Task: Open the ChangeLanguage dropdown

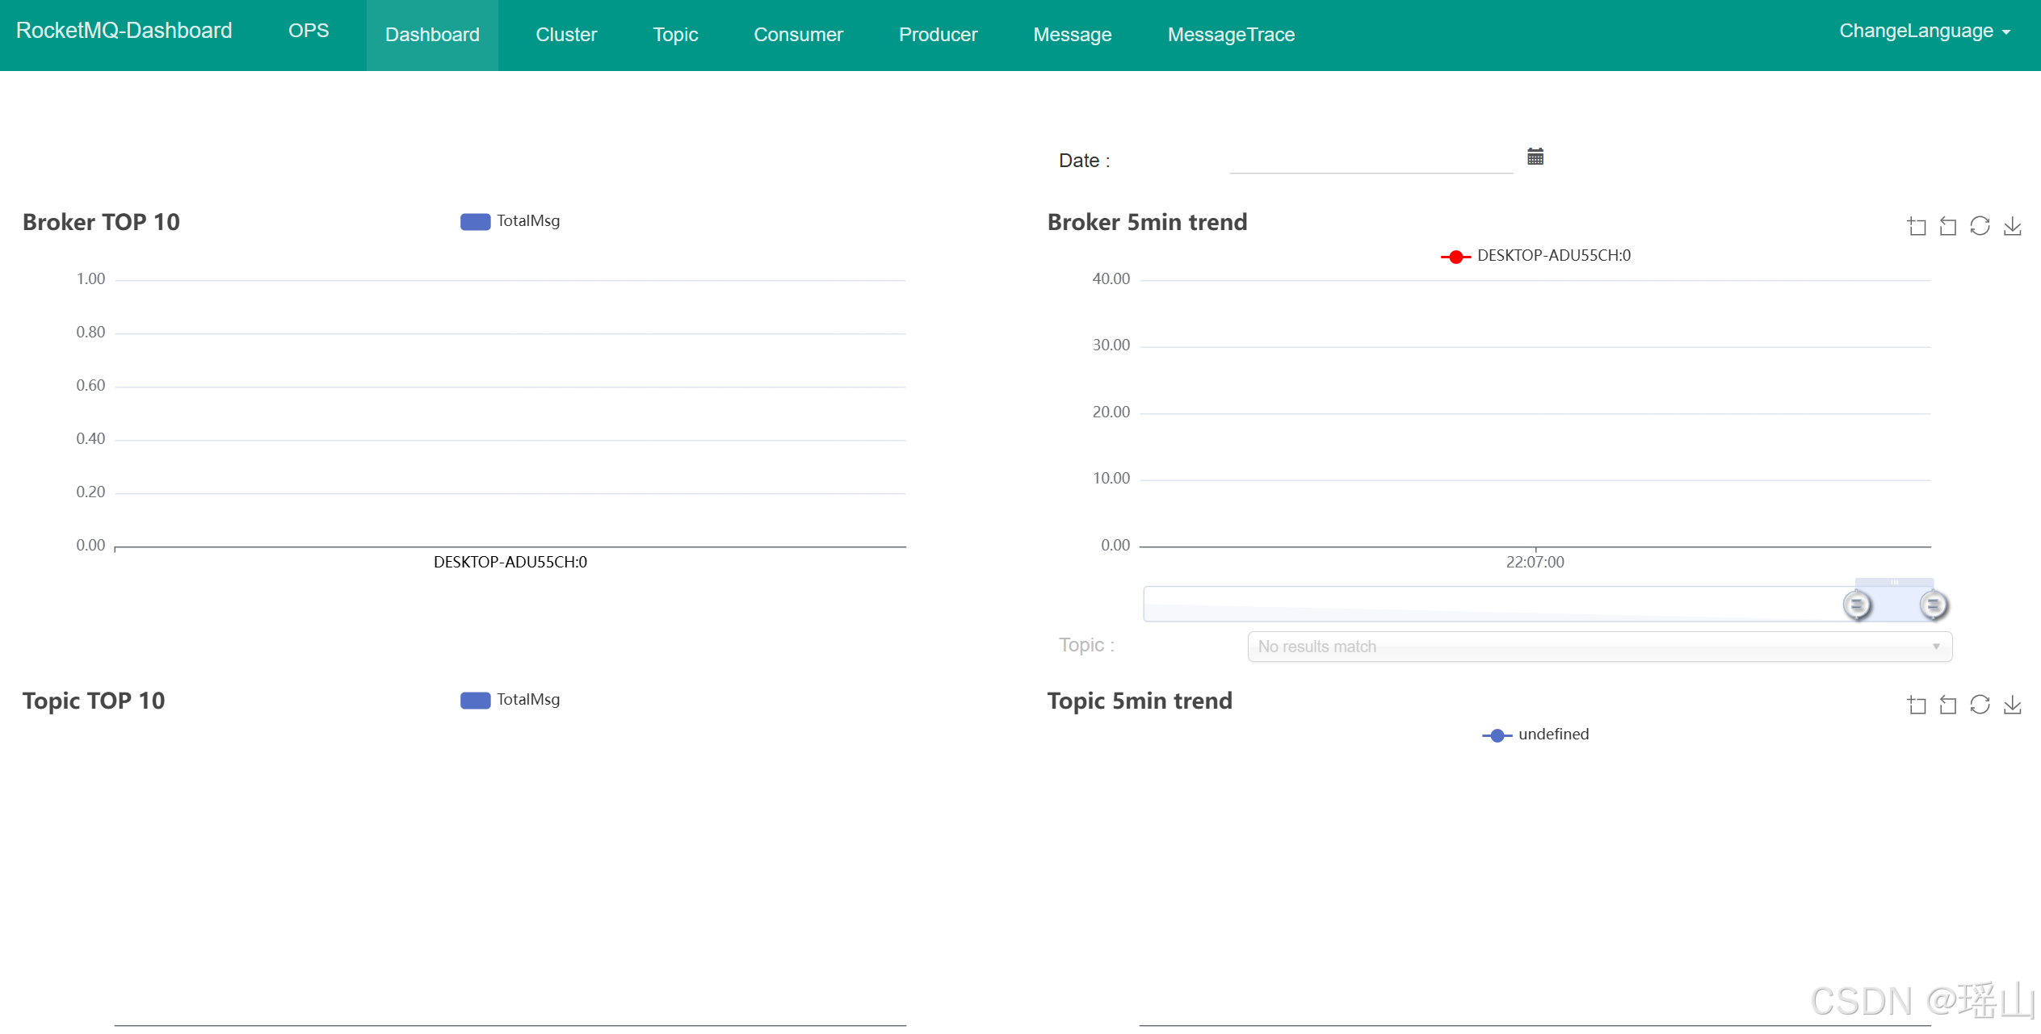Action: pyautogui.click(x=1924, y=31)
